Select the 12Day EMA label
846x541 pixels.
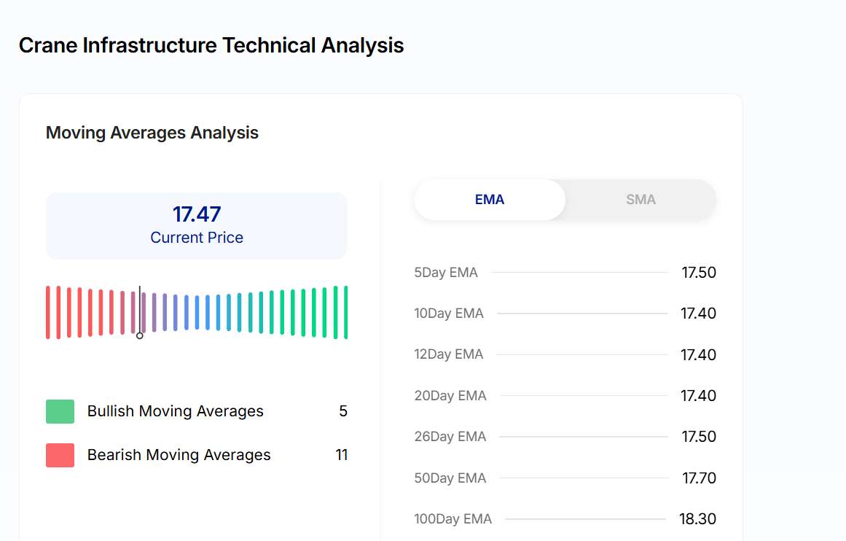(x=449, y=354)
